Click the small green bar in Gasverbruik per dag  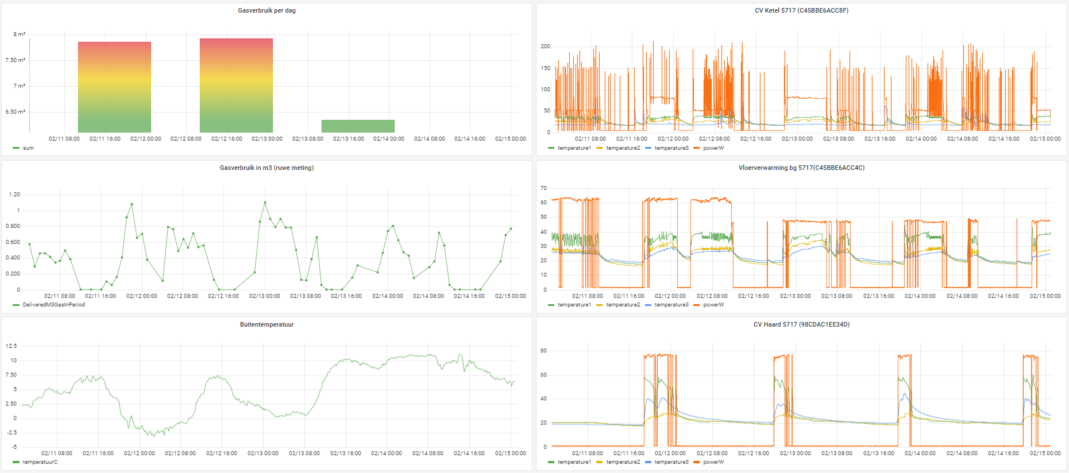[358, 126]
